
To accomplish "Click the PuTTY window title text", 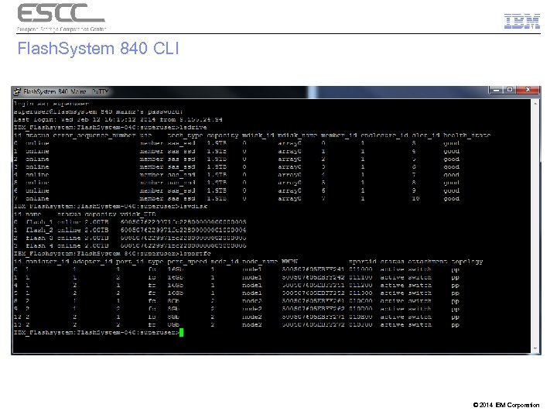I will point(66,91).
